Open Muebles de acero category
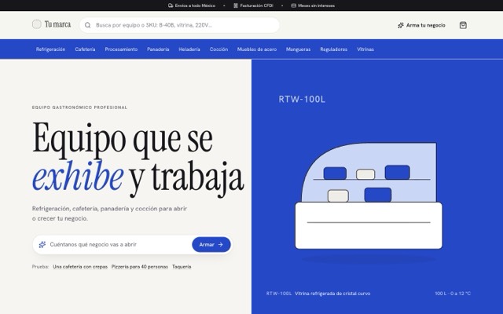The height and width of the screenshot is (314, 503). [x=257, y=49]
